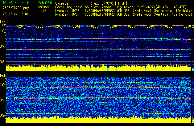Select the 0203 time marker
The image size is (194, 126).
tap(58, 26)
